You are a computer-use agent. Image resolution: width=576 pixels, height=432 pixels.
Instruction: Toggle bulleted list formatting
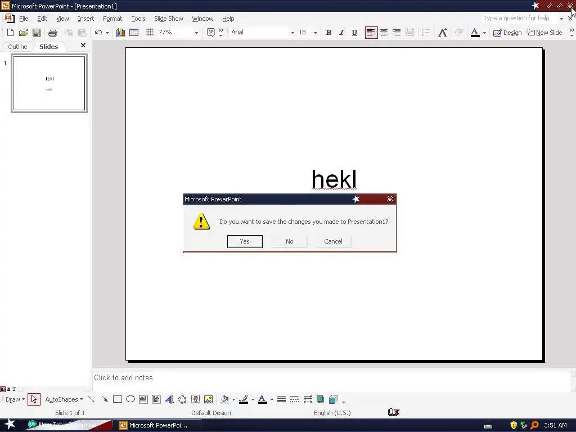426,32
